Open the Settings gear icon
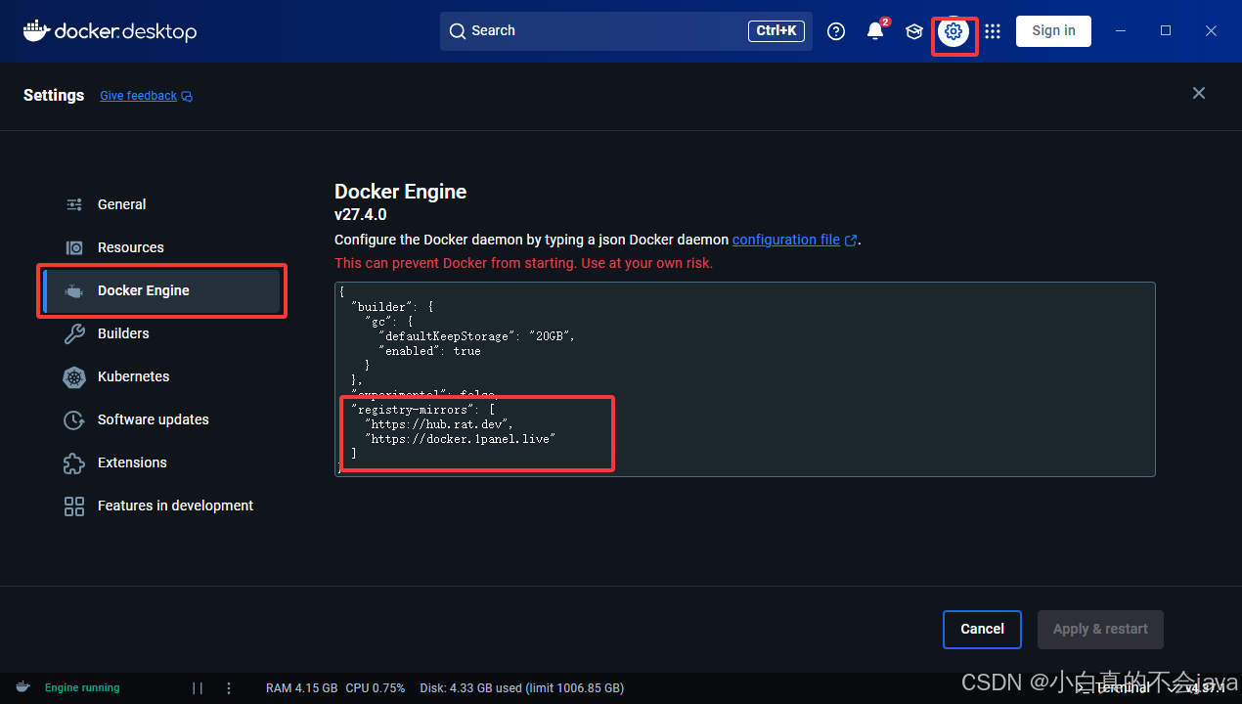 954,31
